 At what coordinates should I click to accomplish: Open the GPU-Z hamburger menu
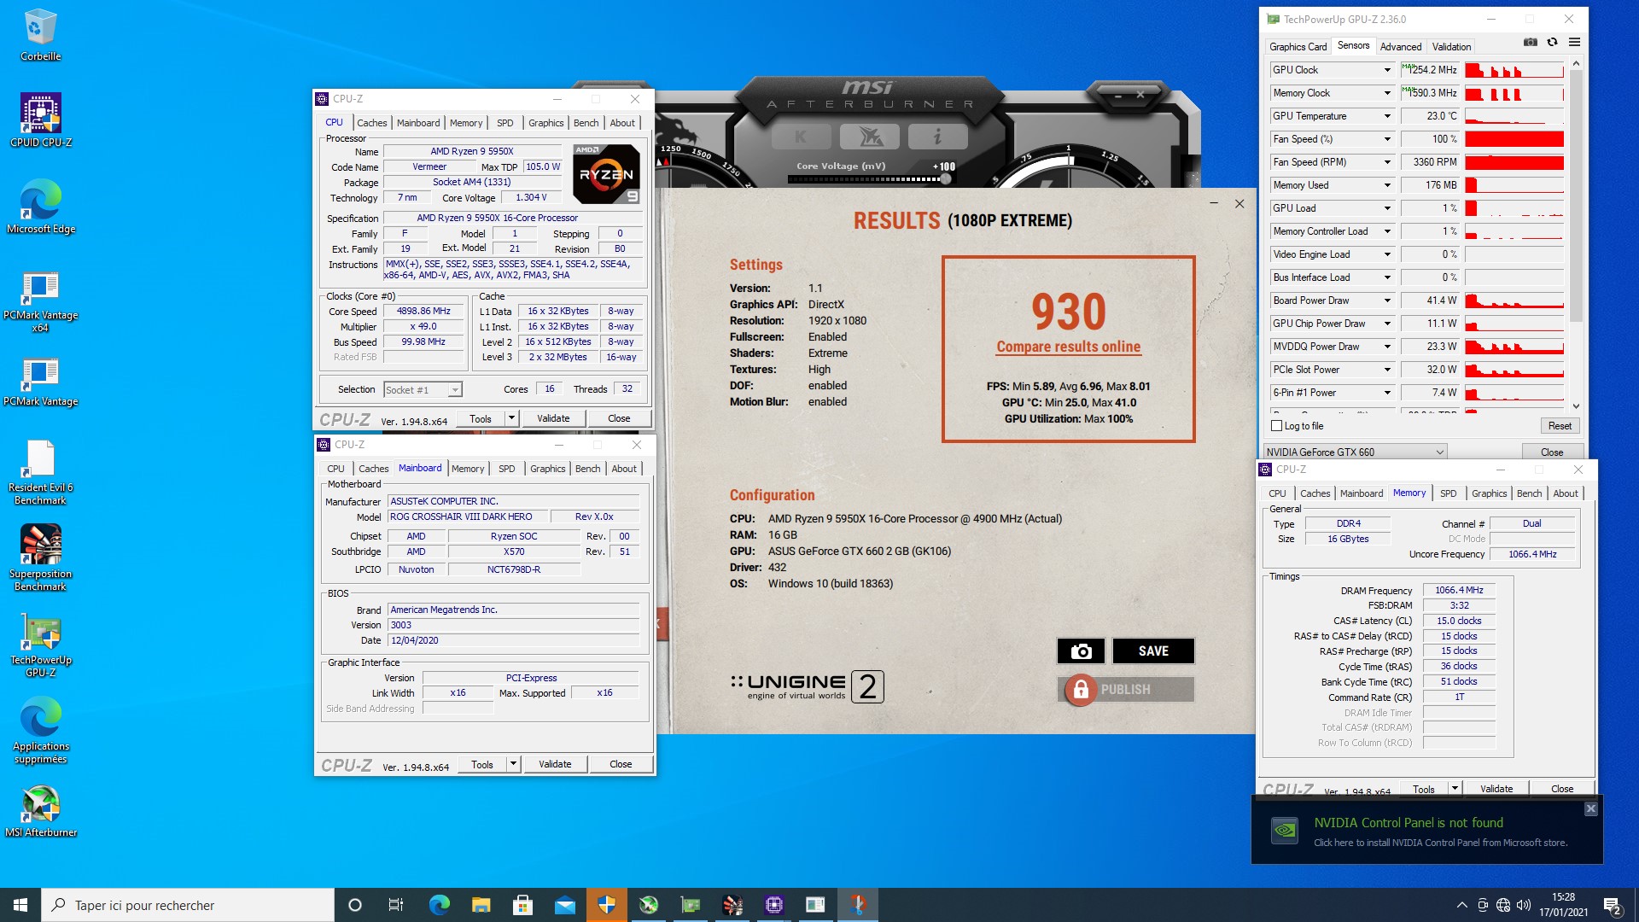pos(1574,42)
